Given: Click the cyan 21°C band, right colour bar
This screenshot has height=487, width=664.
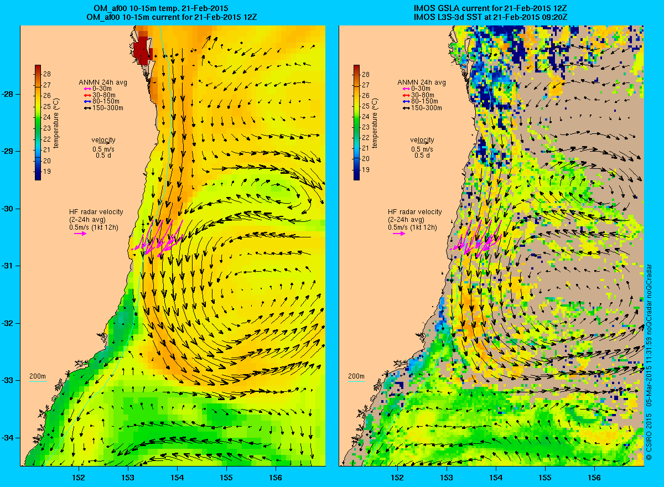Looking at the screenshot, I should pyautogui.click(x=356, y=148).
